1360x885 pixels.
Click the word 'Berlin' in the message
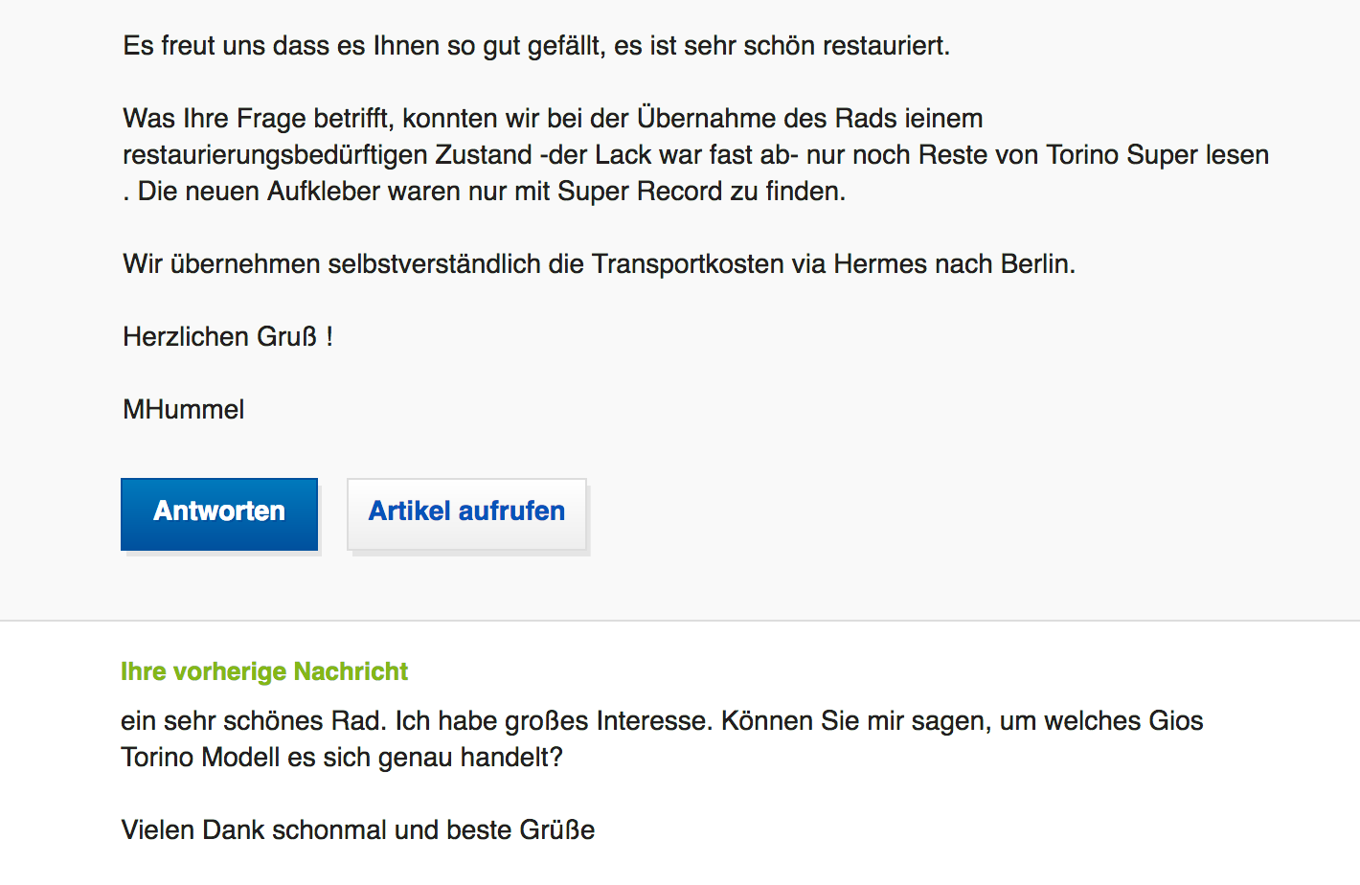[1034, 264]
